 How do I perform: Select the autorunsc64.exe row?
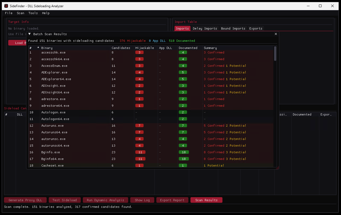(x=151, y=146)
